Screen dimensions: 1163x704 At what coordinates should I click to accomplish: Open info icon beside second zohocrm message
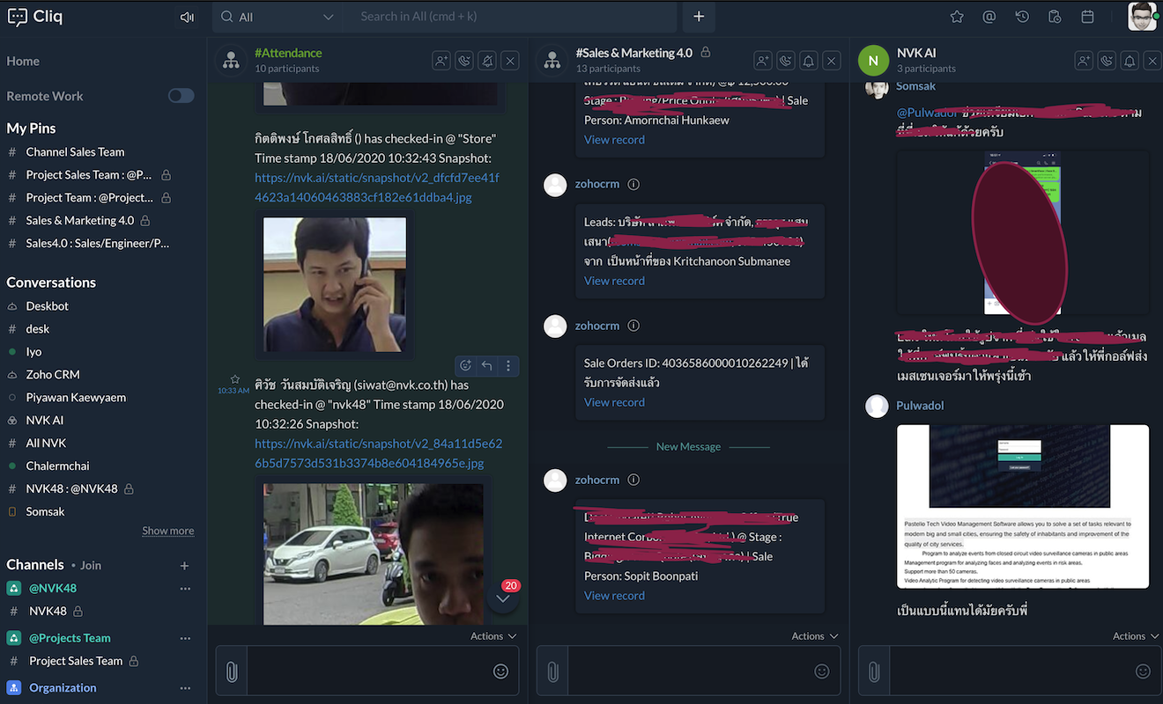(633, 326)
